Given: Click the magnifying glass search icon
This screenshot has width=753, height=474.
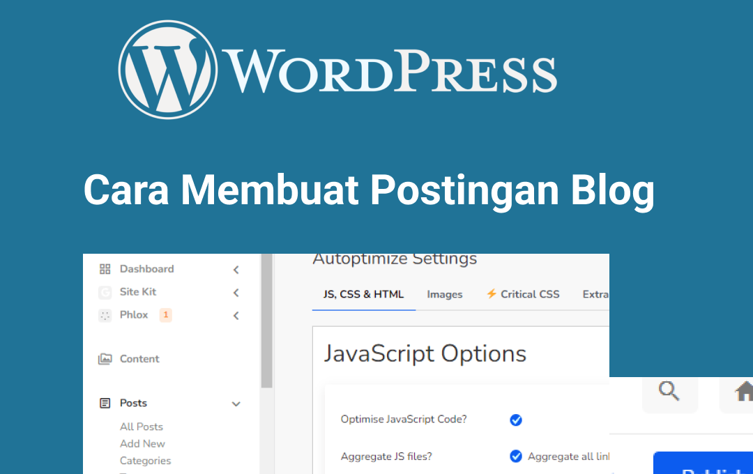Looking at the screenshot, I should coord(669,392).
